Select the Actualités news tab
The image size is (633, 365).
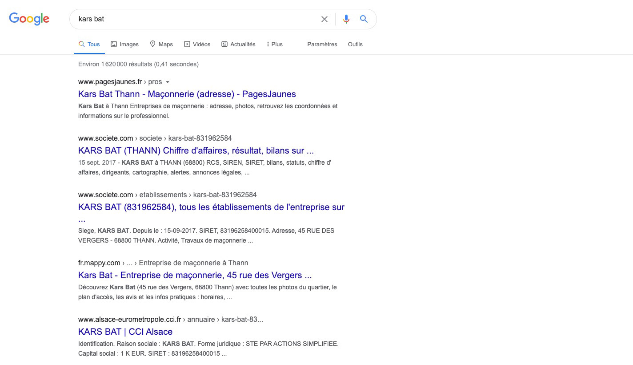pyautogui.click(x=238, y=44)
